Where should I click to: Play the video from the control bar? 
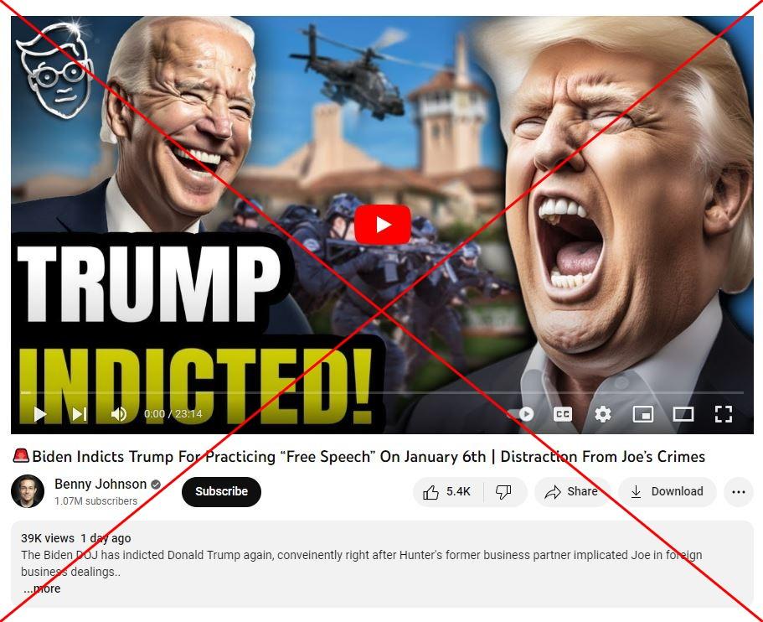click(40, 414)
